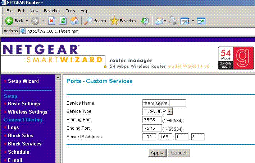The height and width of the screenshot is (163, 255).
Task: Open Basic Settings page
Action: click(24, 104)
